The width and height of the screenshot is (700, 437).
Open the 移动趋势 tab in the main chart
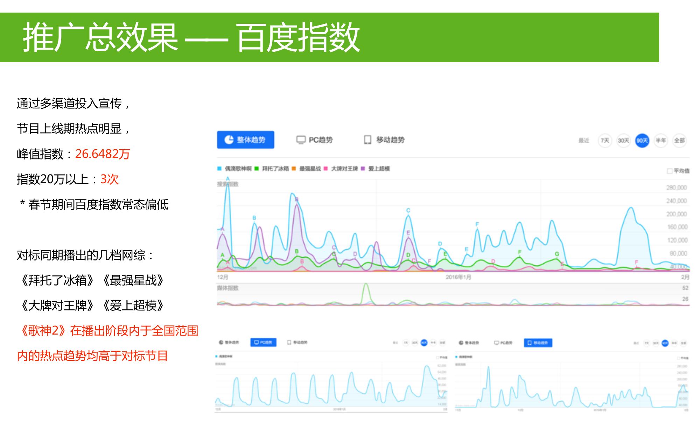point(384,140)
